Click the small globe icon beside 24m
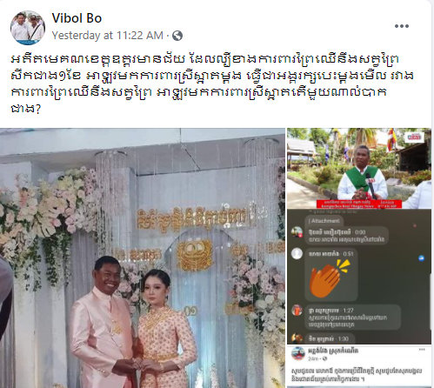Image resolution: width=434 pixels, height=388 pixels. click(x=325, y=359)
